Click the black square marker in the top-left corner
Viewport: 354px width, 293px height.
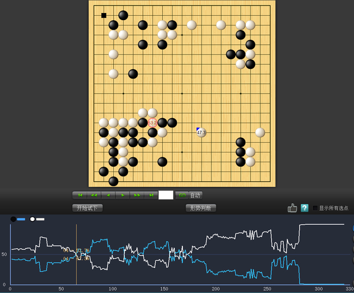point(103,15)
